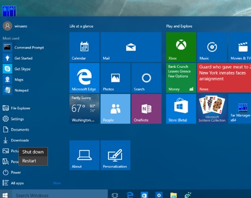Click the Pictures folder icon

(6, 151)
